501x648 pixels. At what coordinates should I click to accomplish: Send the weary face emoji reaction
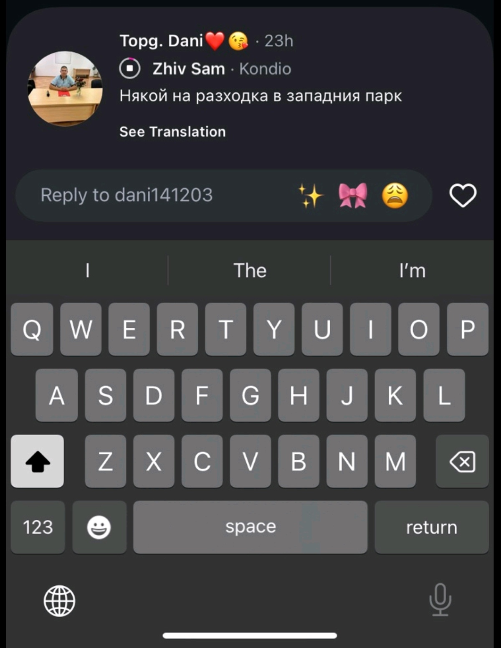(x=395, y=195)
